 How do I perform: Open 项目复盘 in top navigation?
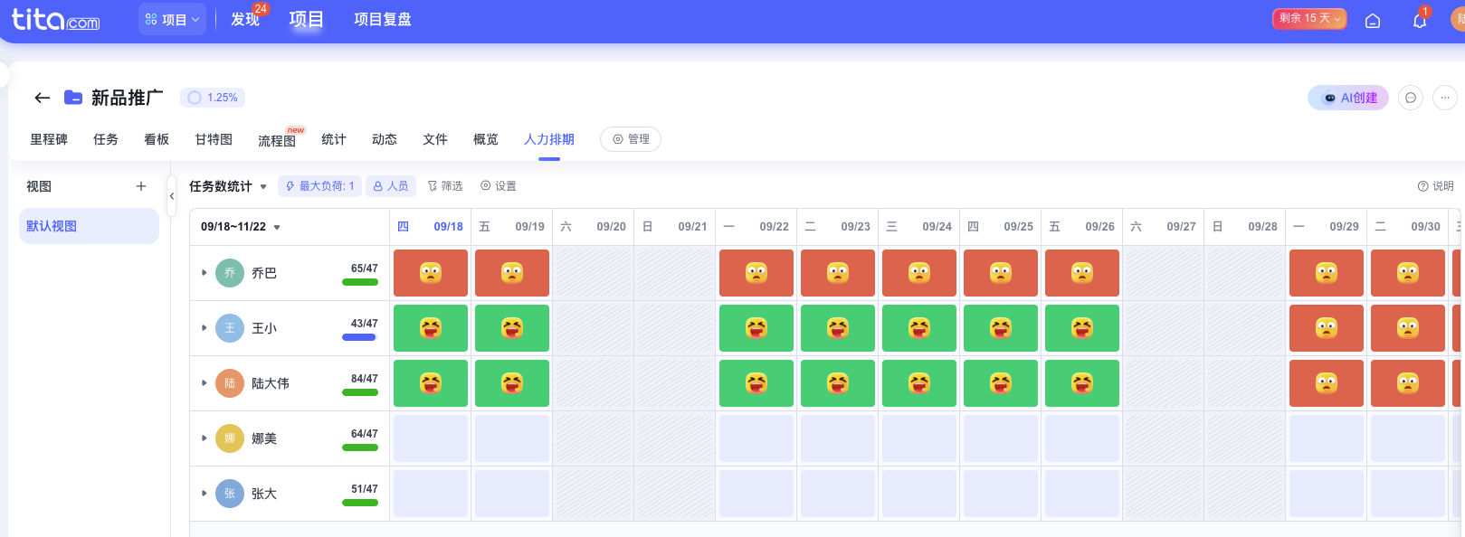383,19
